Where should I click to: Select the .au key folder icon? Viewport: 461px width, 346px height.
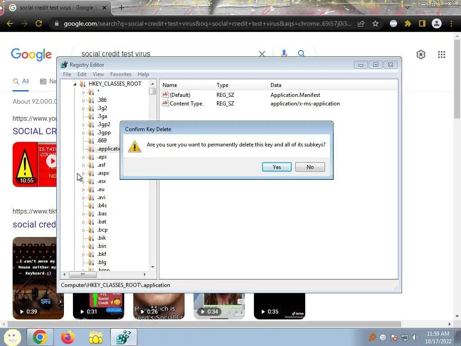coord(91,190)
